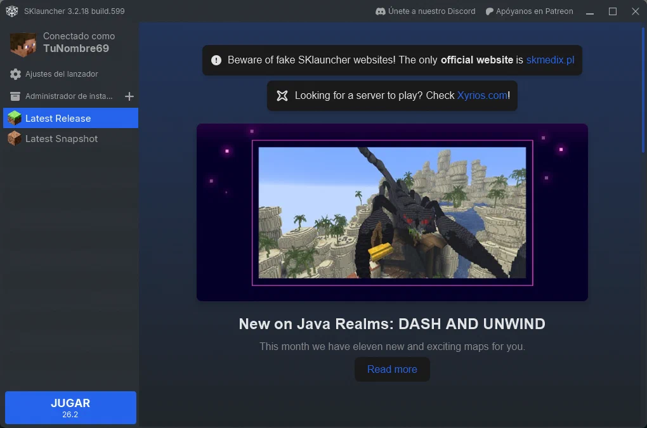Open the skmedix.pl official website link
Viewport: 647px width, 428px height.
click(550, 60)
